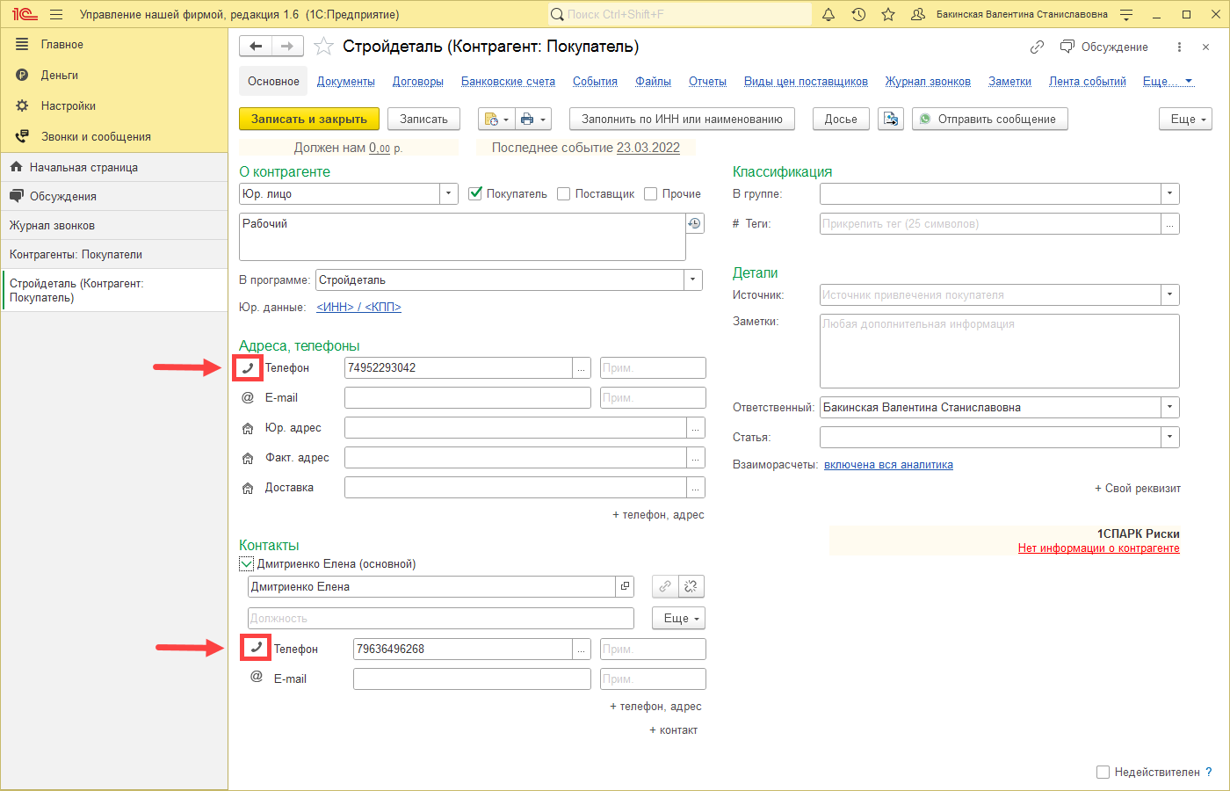The image size is (1230, 791).
Task: Open the Ответственный dropdown list
Action: [x=1169, y=408]
